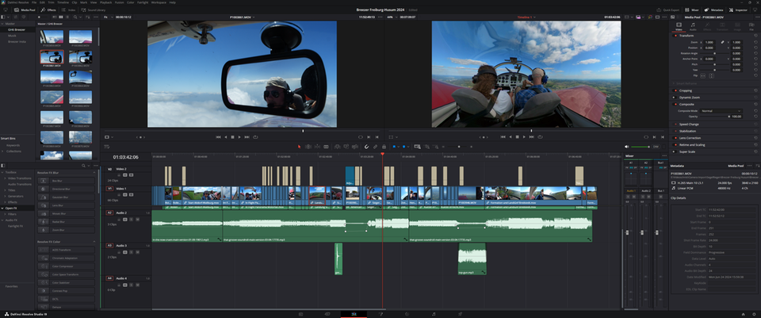Enable the Super Scale switch
This screenshot has width=761, height=318.
675,151
